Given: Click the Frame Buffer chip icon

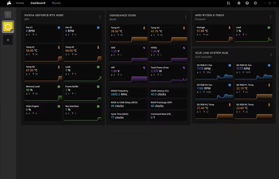Looking at the screenshot, I should 98,87.
